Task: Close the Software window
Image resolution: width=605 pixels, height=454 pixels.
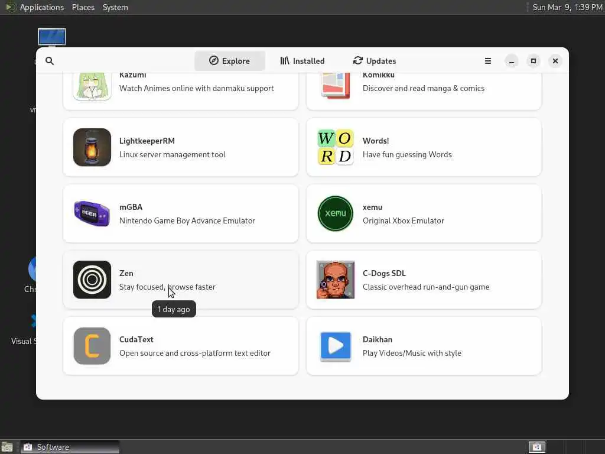Action: [555, 61]
